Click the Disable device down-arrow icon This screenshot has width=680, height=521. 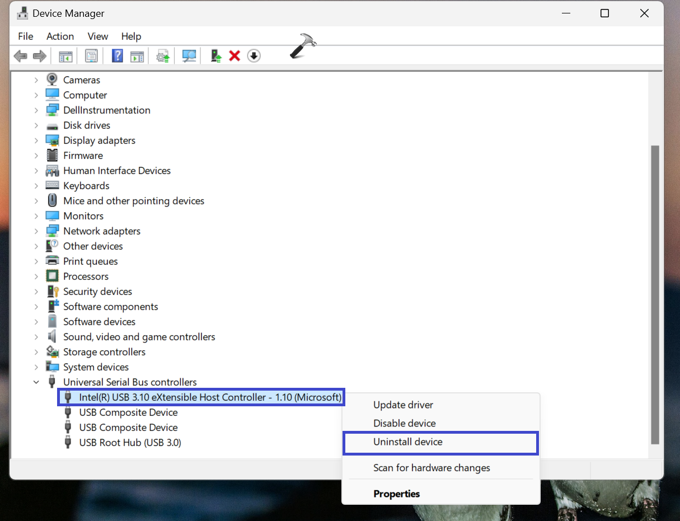pyautogui.click(x=254, y=56)
